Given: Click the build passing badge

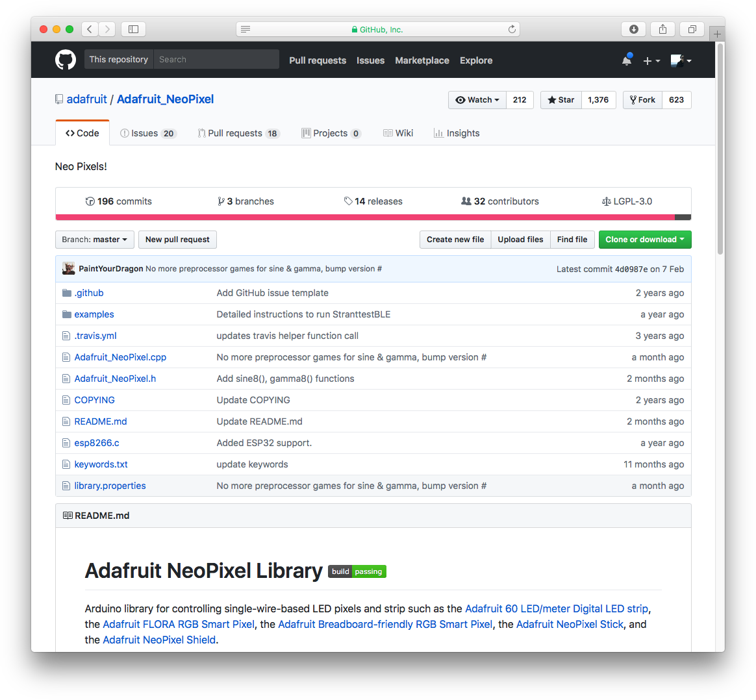Looking at the screenshot, I should (357, 571).
